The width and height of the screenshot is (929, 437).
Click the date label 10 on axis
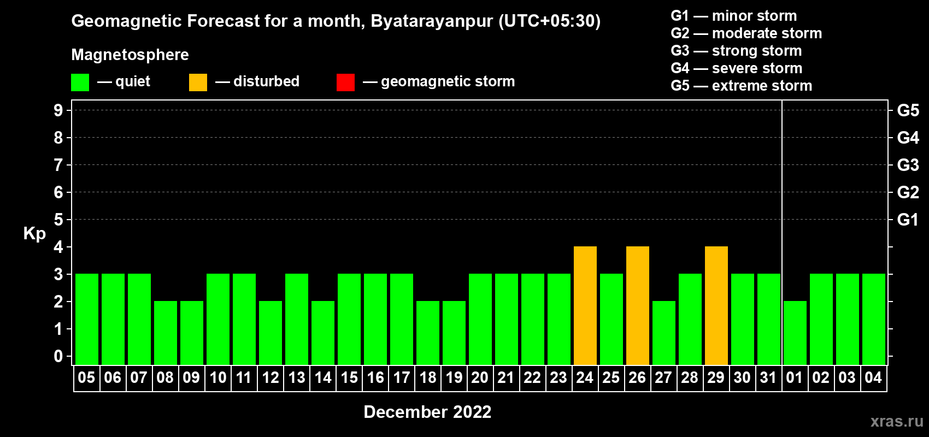pyautogui.click(x=217, y=378)
